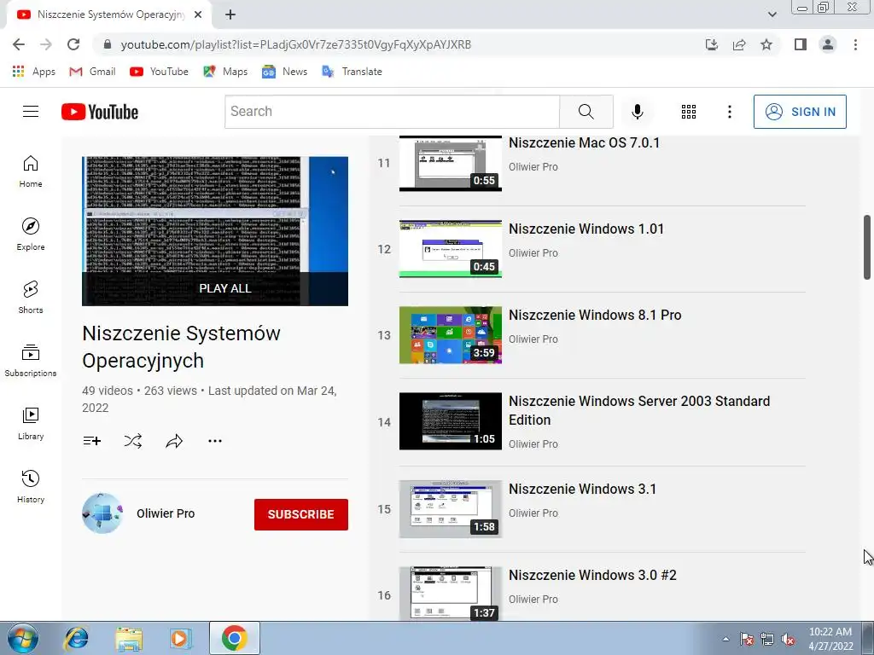Open video Niszczenie Windows 3.0 #2
Viewport: 874px width, 655px height.
click(x=592, y=575)
